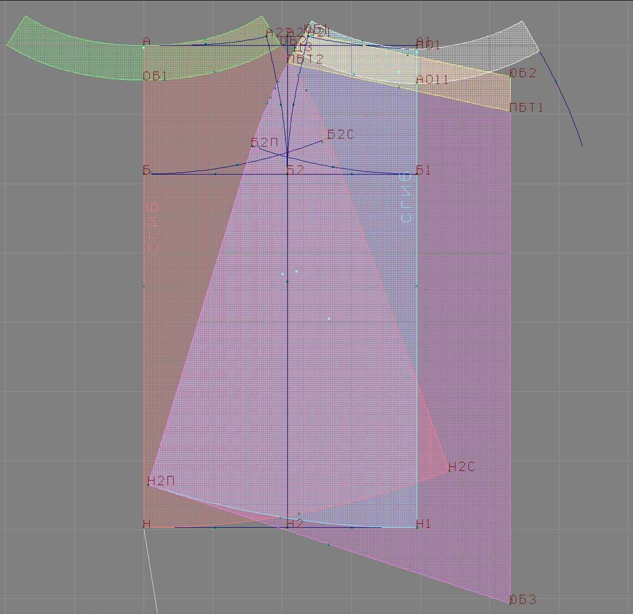Click corner point А at top left
This screenshot has height=614, width=633.
pos(146,42)
